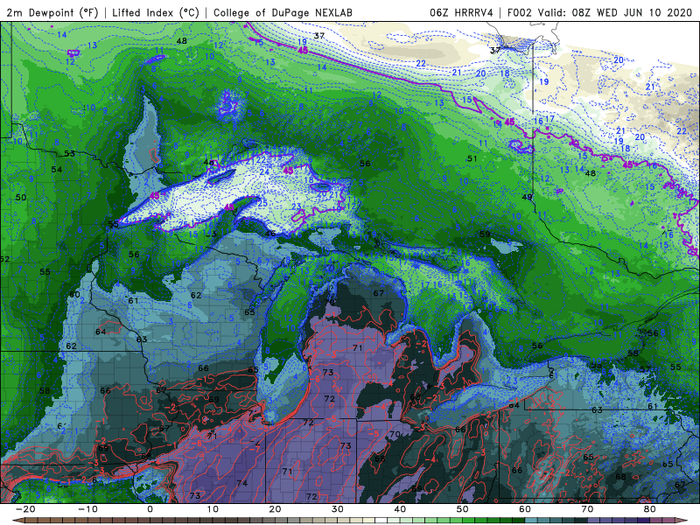This screenshot has height=525, width=700.
Task: Click the '70' label under the color bar
Action: tap(587, 509)
